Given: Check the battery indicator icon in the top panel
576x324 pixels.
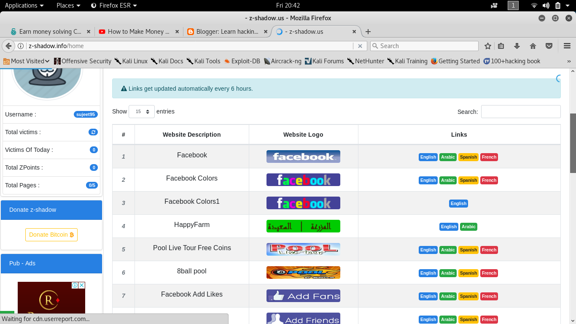Looking at the screenshot, I should [558, 5].
